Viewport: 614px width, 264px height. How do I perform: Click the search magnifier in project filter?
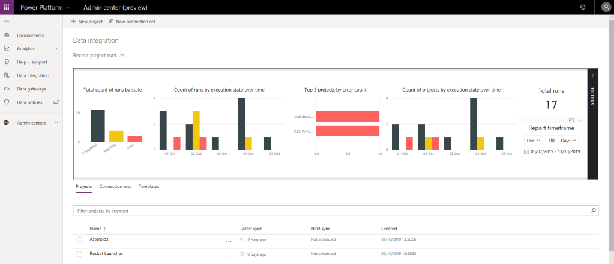click(594, 211)
